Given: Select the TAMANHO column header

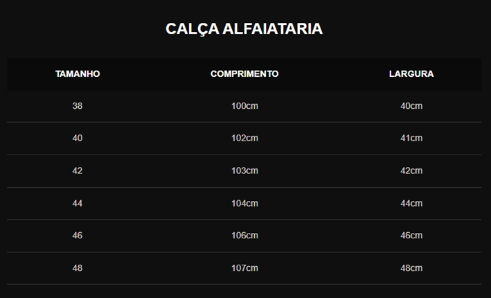Looking at the screenshot, I should [x=78, y=73].
